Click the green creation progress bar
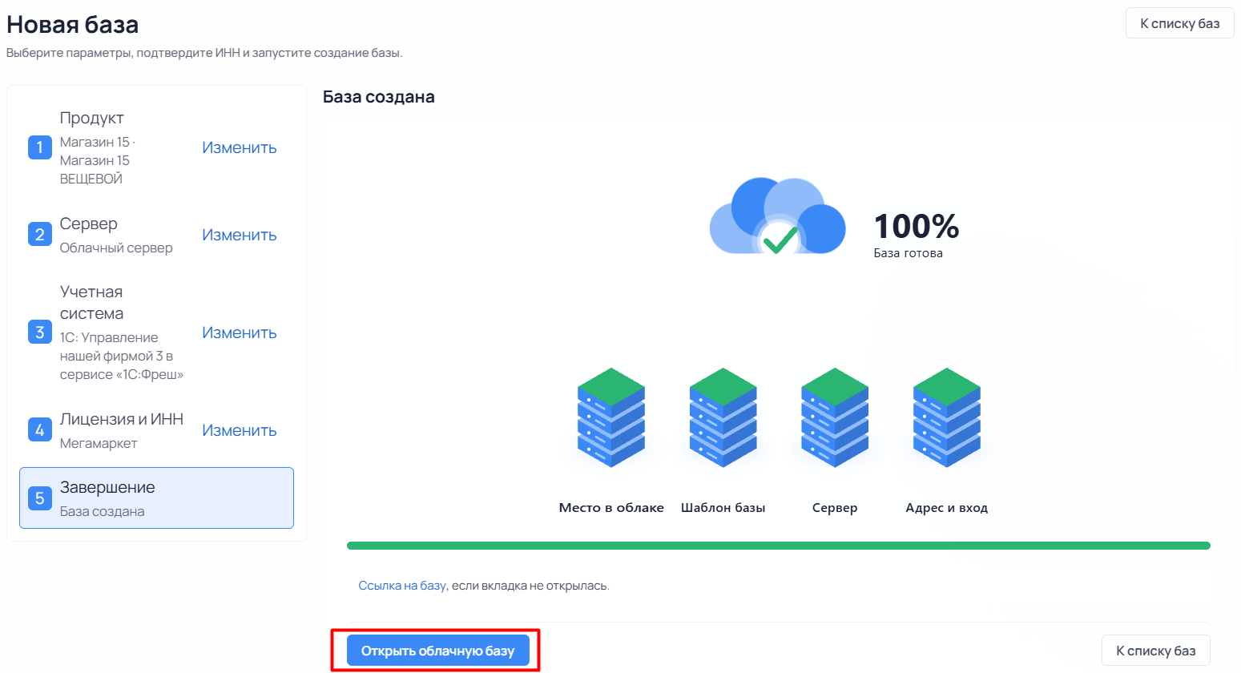Image resolution: width=1241 pixels, height=673 pixels. coord(779,546)
